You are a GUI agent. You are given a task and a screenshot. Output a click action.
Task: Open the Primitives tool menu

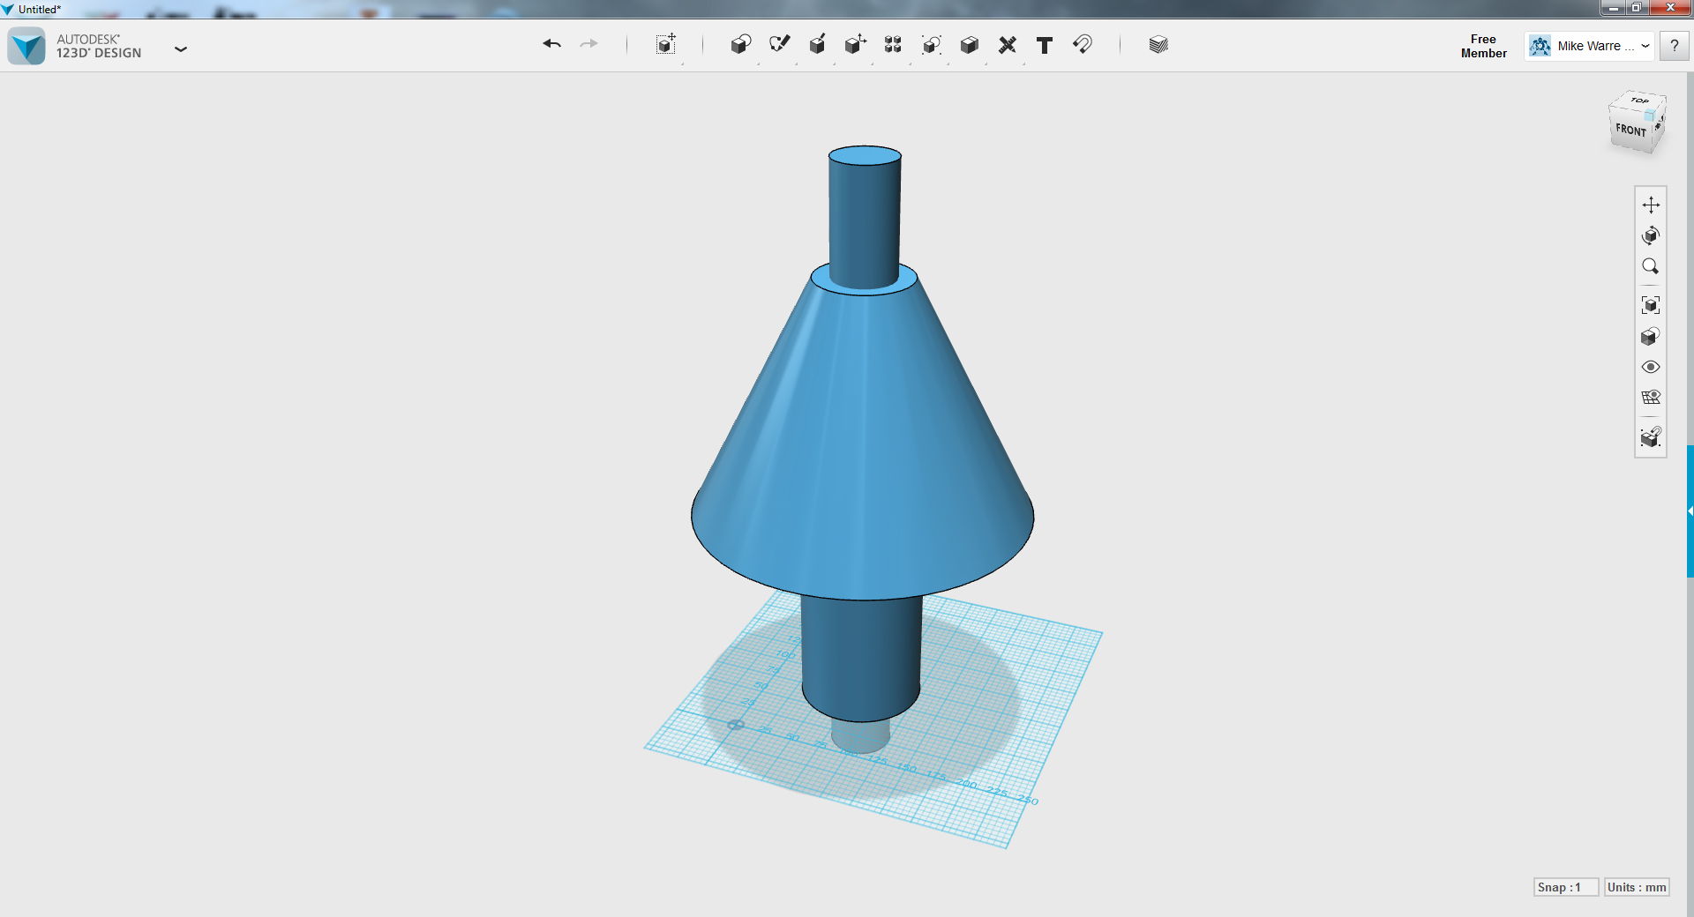point(741,44)
